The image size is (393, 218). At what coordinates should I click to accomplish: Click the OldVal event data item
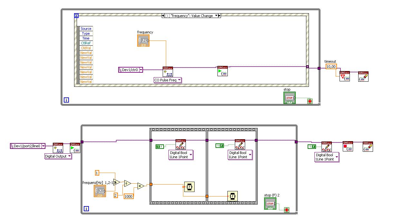click(x=86, y=48)
